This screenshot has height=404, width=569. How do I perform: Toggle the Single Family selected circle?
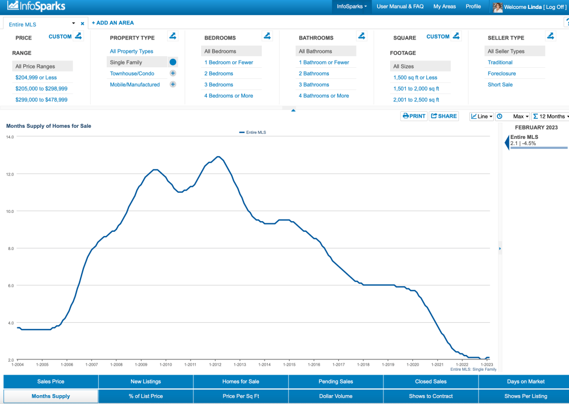coord(173,62)
